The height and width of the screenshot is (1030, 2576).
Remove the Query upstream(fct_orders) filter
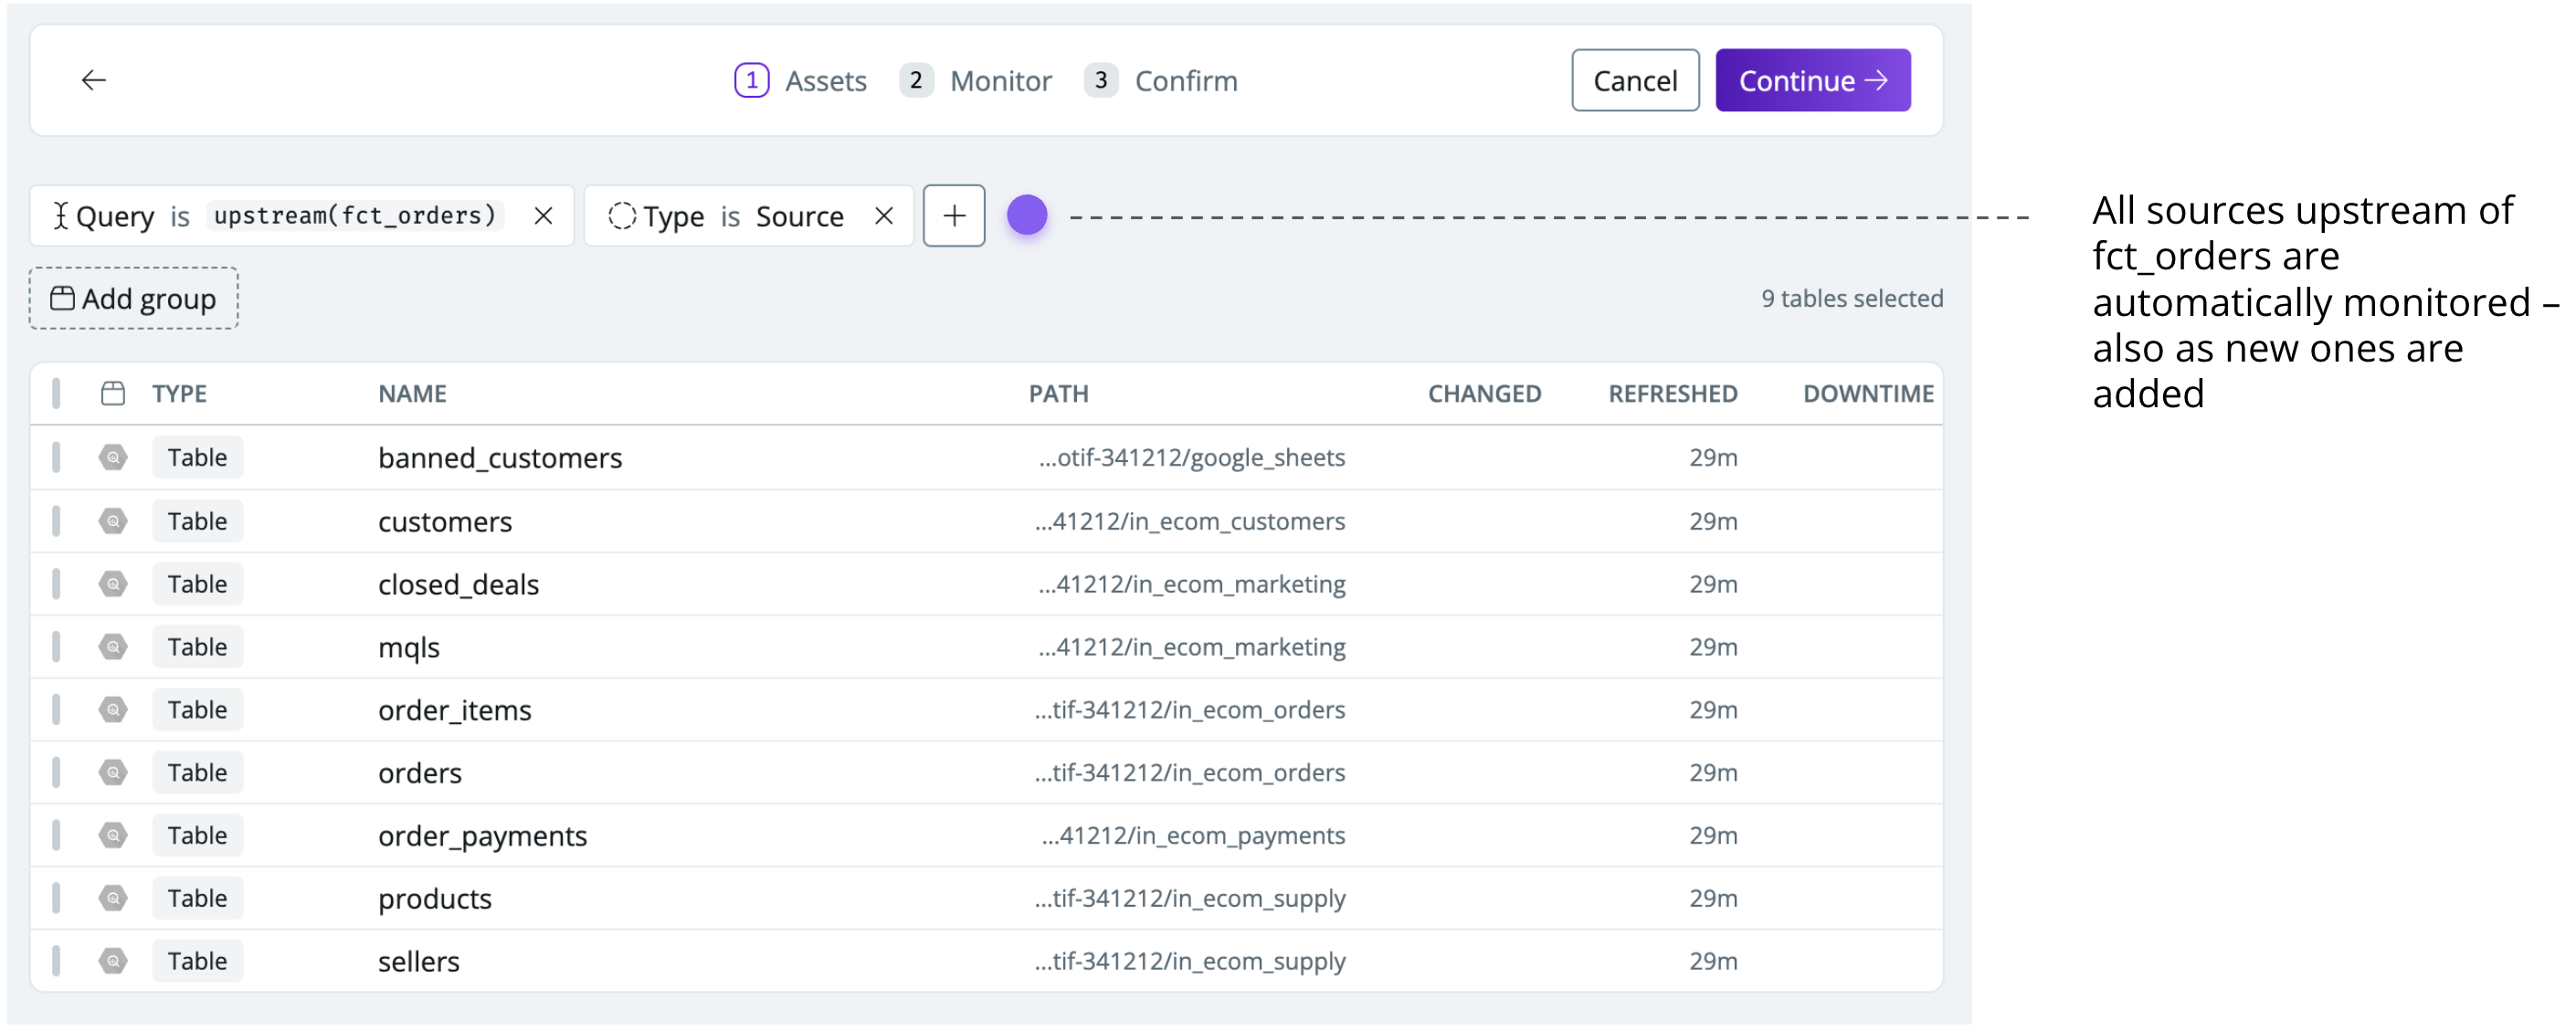[543, 216]
